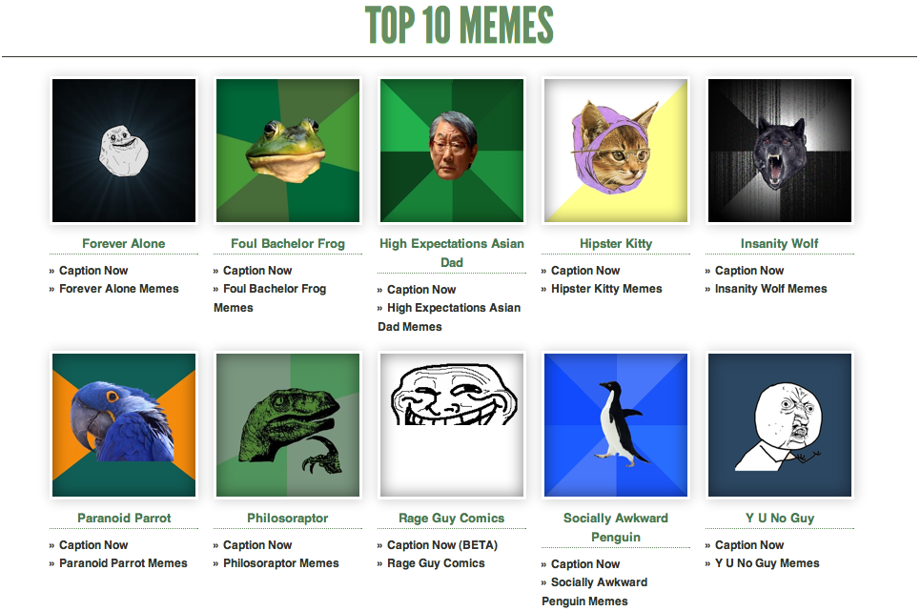Click the Rage Guy Comics title heading
The width and height of the screenshot is (921, 611).
pyautogui.click(x=451, y=518)
